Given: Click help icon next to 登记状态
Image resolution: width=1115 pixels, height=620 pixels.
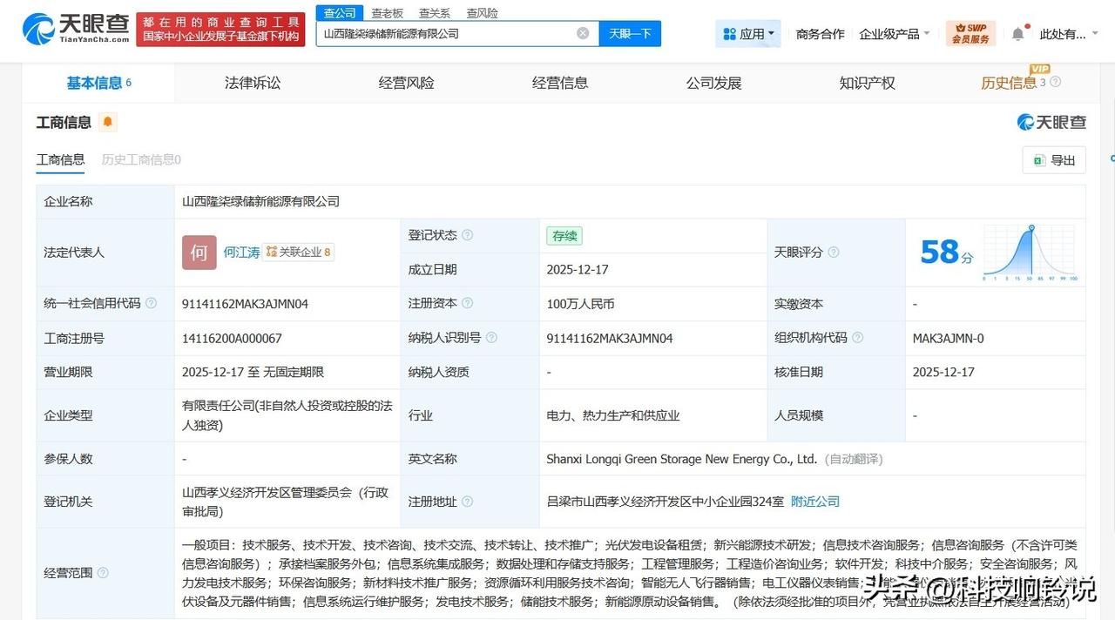Looking at the screenshot, I should tap(468, 235).
